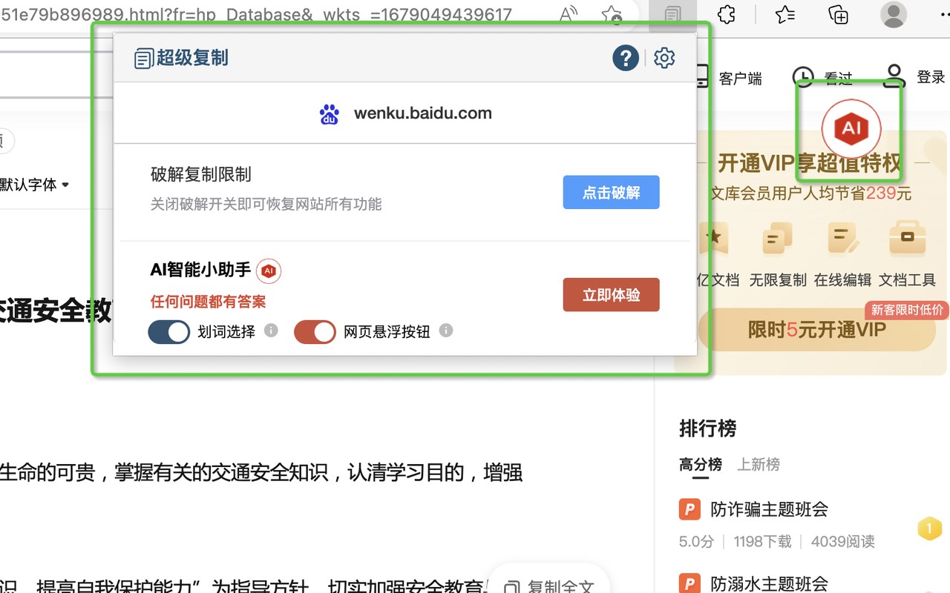Click the 任何问题都有答案 red text
The height and width of the screenshot is (593, 950).
pos(208,302)
